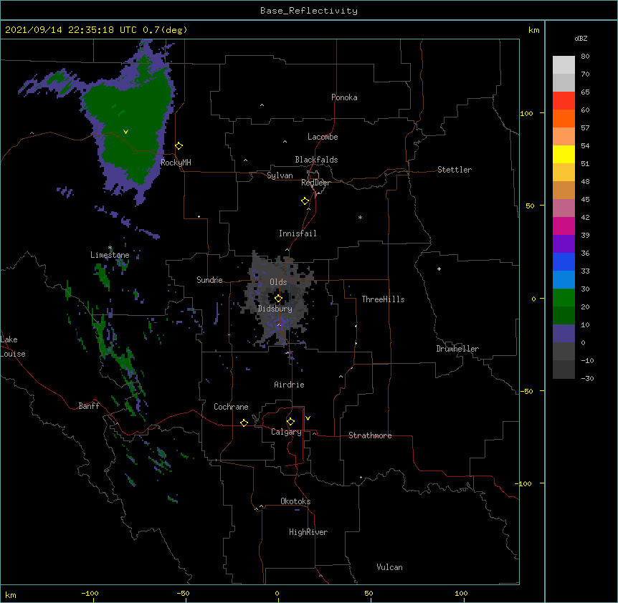Click the Innisfail city label
The image size is (618, 603).
(298, 233)
